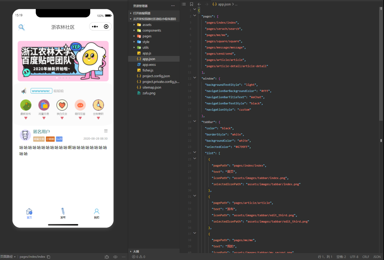Viewport: 384px width, 260px height.
Task: Click the bookmark icon in editor toolbar
Action: tap(192, 4)
